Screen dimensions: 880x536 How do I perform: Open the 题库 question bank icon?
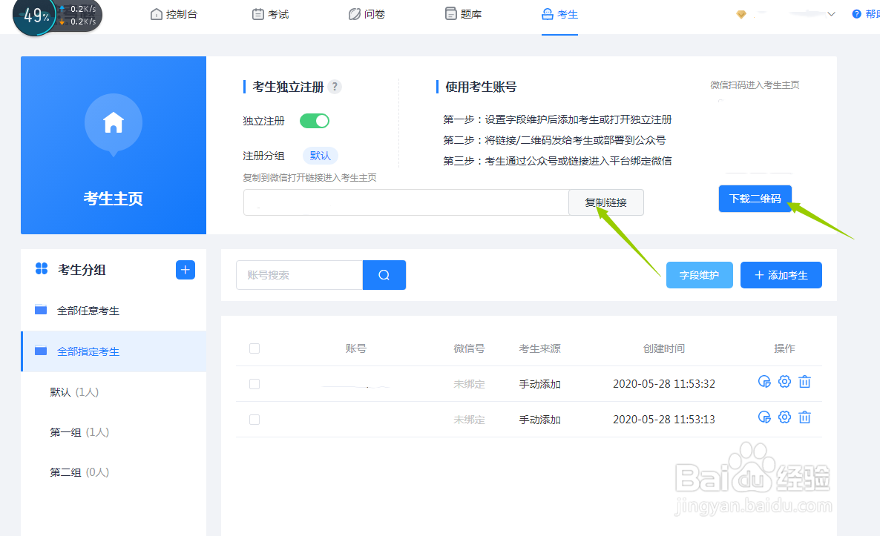coord(450,13)
